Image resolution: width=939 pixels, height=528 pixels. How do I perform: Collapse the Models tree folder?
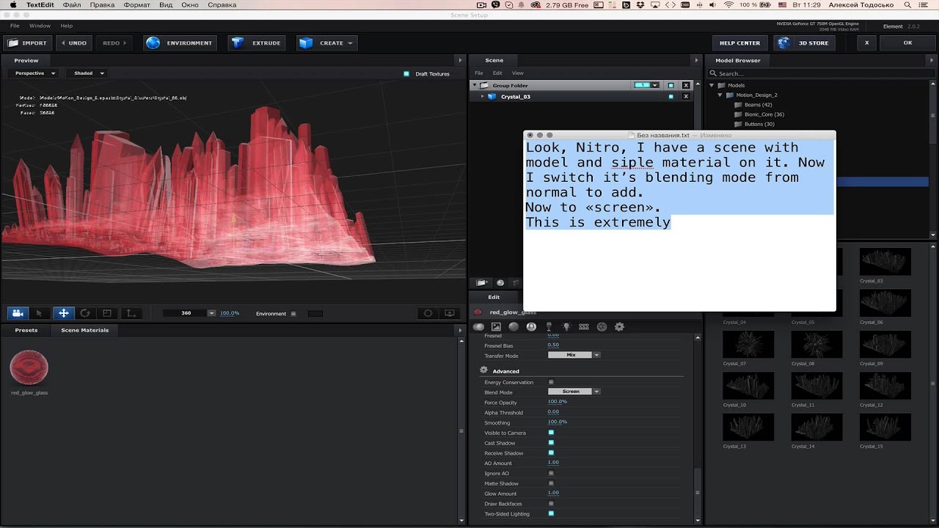pyautogui.click(x=712, y=85)
